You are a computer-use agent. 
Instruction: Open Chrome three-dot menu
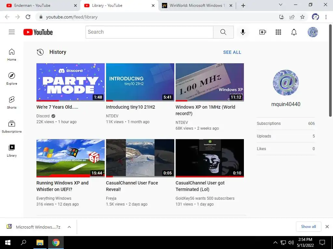[x=326, y=17]
